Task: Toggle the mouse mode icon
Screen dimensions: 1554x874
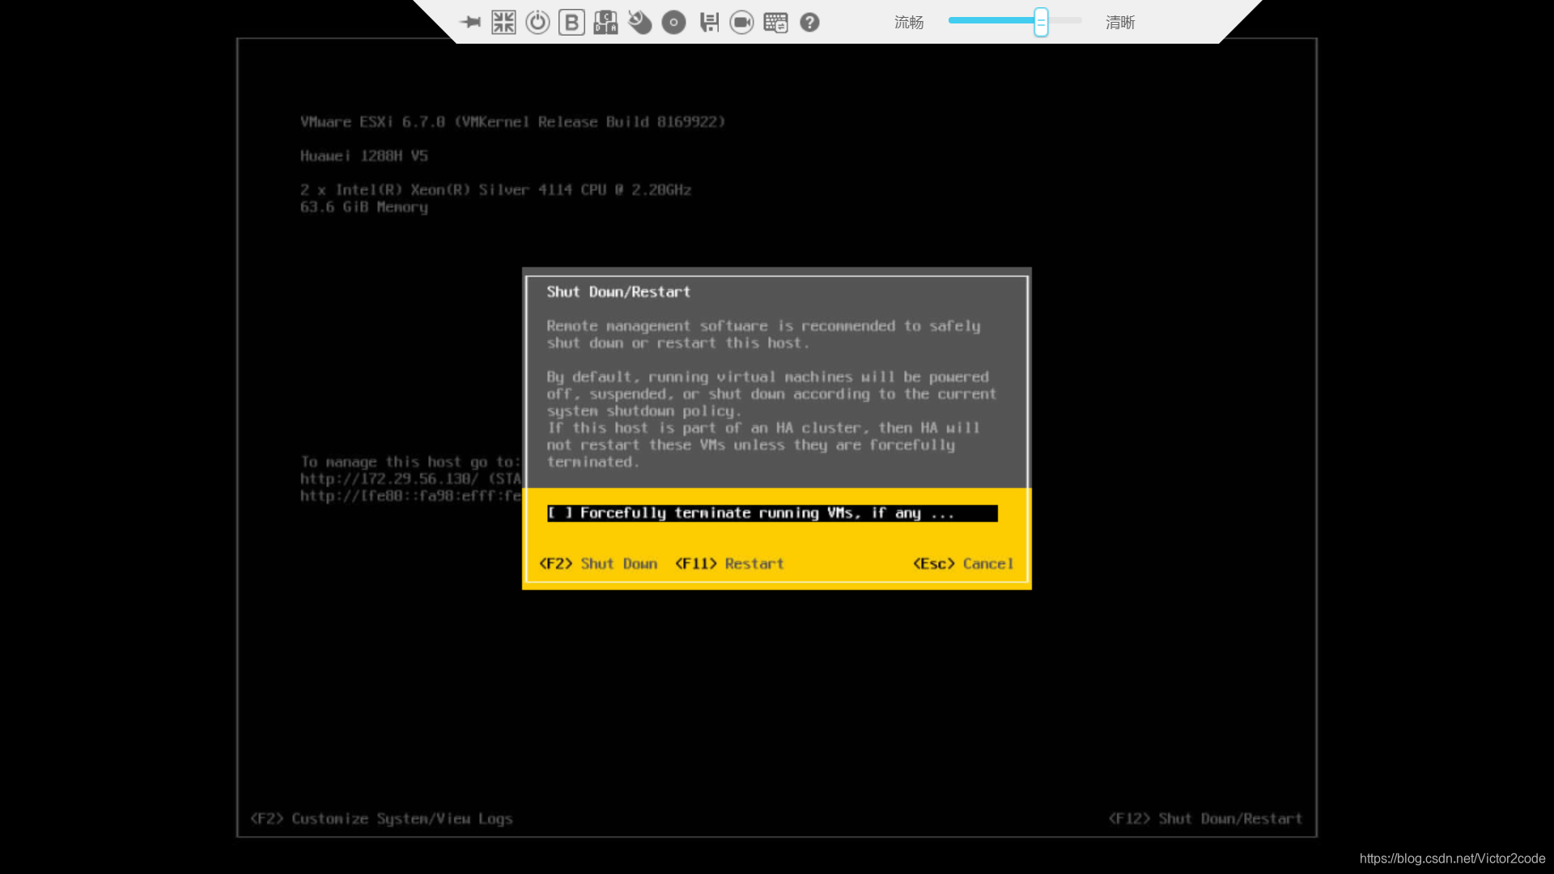Action: [x=639, y=22]
